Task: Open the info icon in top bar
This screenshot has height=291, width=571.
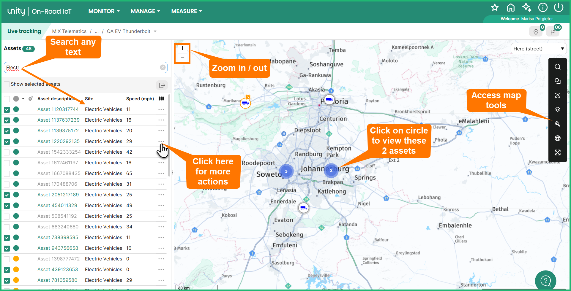Action: (543, 7)
